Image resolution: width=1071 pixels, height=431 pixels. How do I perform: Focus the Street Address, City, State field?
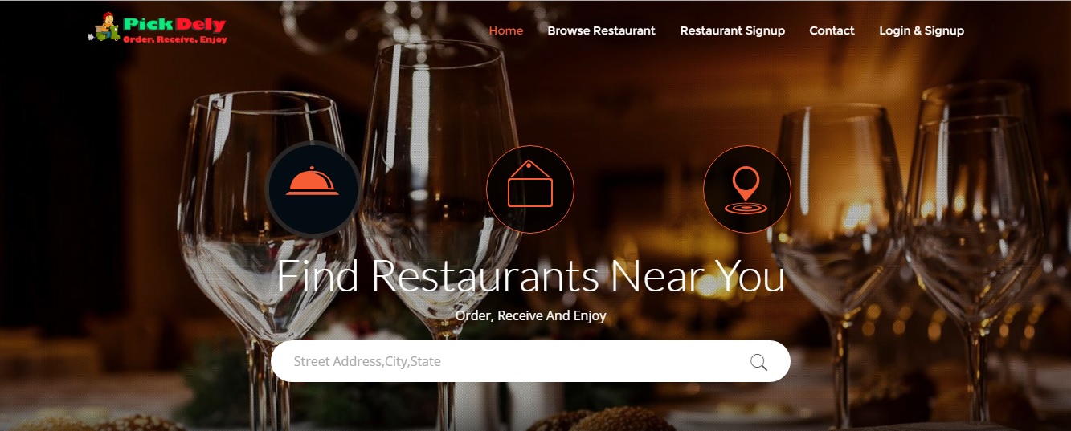[530, 361]
